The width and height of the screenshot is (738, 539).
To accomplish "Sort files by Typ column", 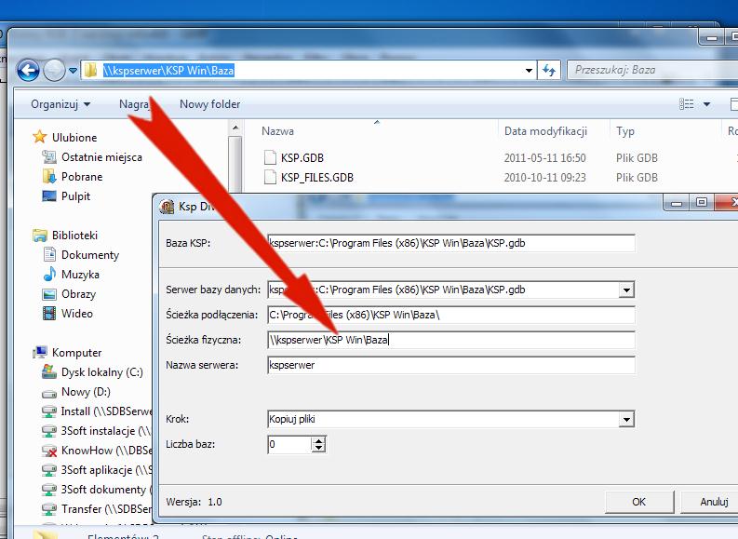I will 625,131.
